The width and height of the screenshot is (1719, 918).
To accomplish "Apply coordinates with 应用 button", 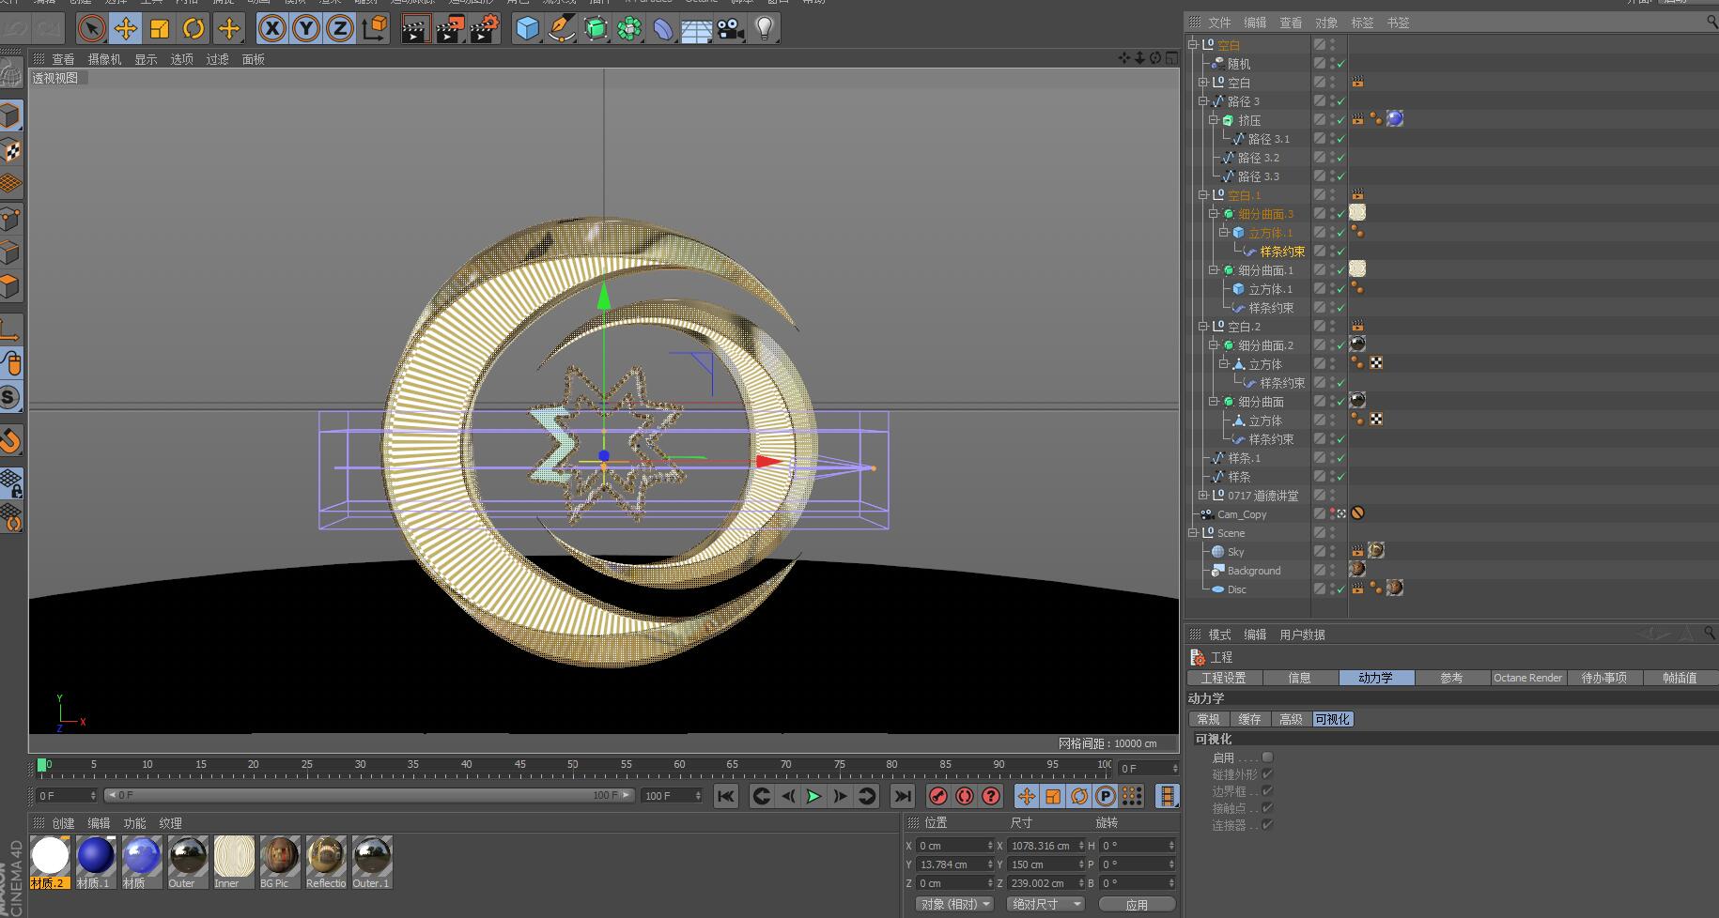I will [x=1137, y=904].
